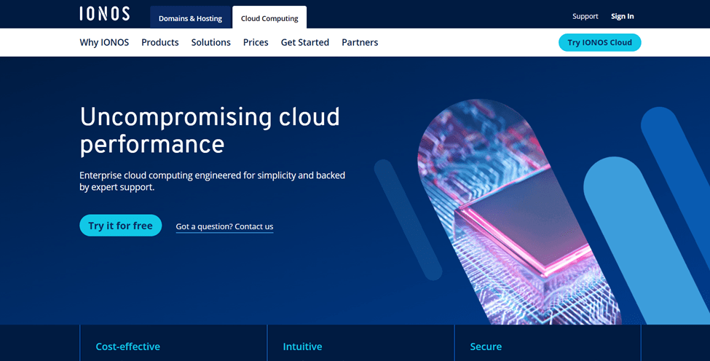
Task: Expand the Partners navigation menu
Action: point(360,42)
